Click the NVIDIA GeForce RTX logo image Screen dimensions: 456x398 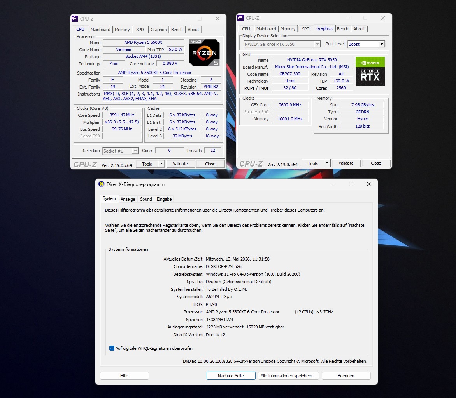(x=370, y=71)
